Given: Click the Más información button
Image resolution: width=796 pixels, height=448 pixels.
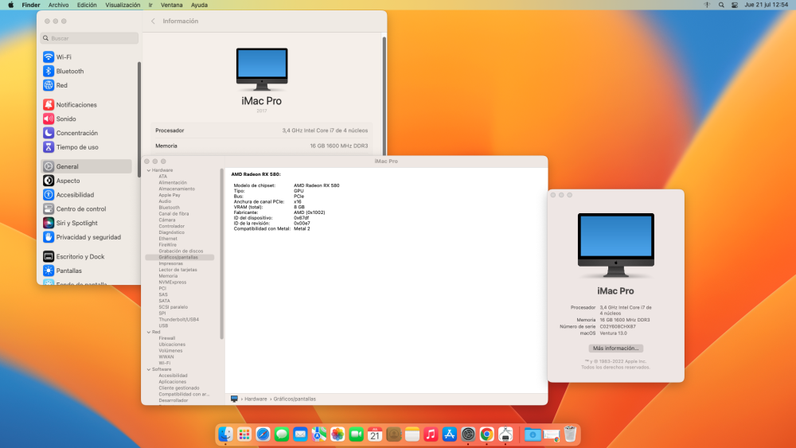Looking at the screenshot, I should (x=616, y=348).
